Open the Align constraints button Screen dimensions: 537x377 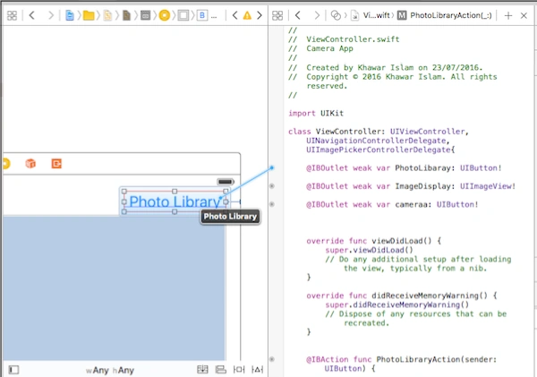tap(220, 370)
